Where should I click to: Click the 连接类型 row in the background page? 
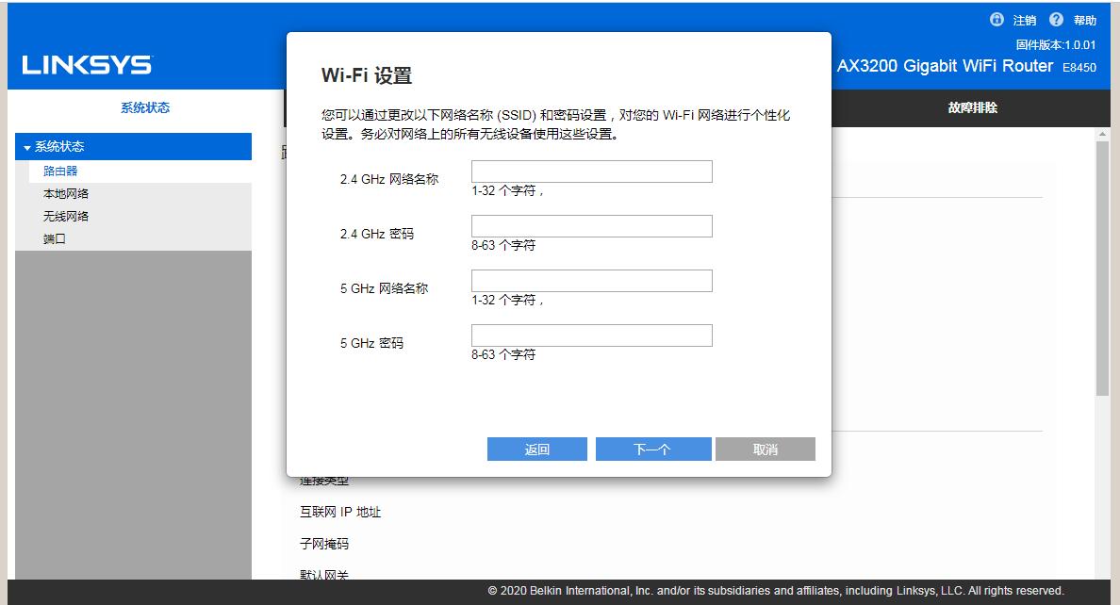click(x=324, y=479)
